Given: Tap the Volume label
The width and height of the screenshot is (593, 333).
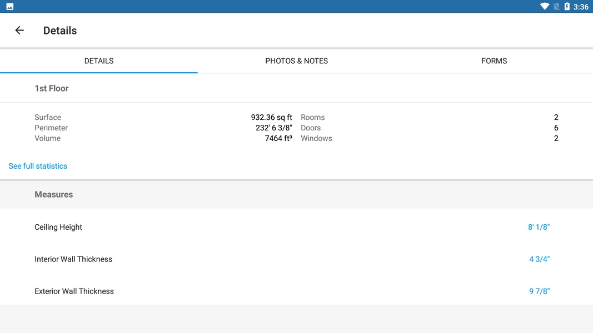Looking at the screenshot, I should (x=47, y=139).
